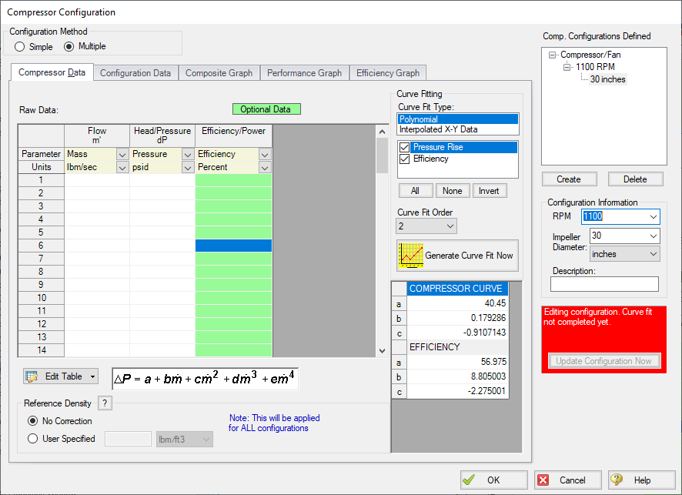This screenshot has width=682, height=495.
Task: Switch to the Composite Graph tab
Action: [x=219, y=73]
